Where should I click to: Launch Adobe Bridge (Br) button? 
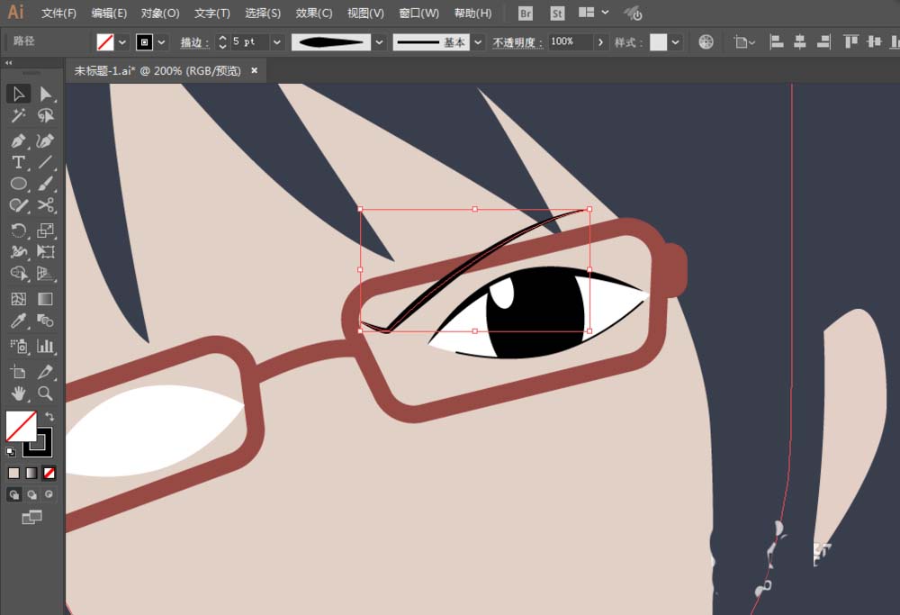pyautogui.click(x=526, y=14)
